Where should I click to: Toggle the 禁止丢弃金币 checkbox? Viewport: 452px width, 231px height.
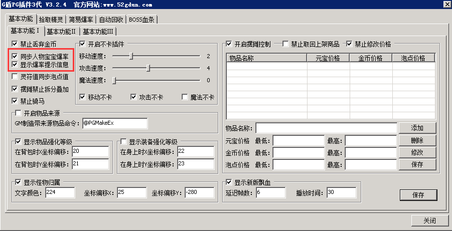[15, 44]
